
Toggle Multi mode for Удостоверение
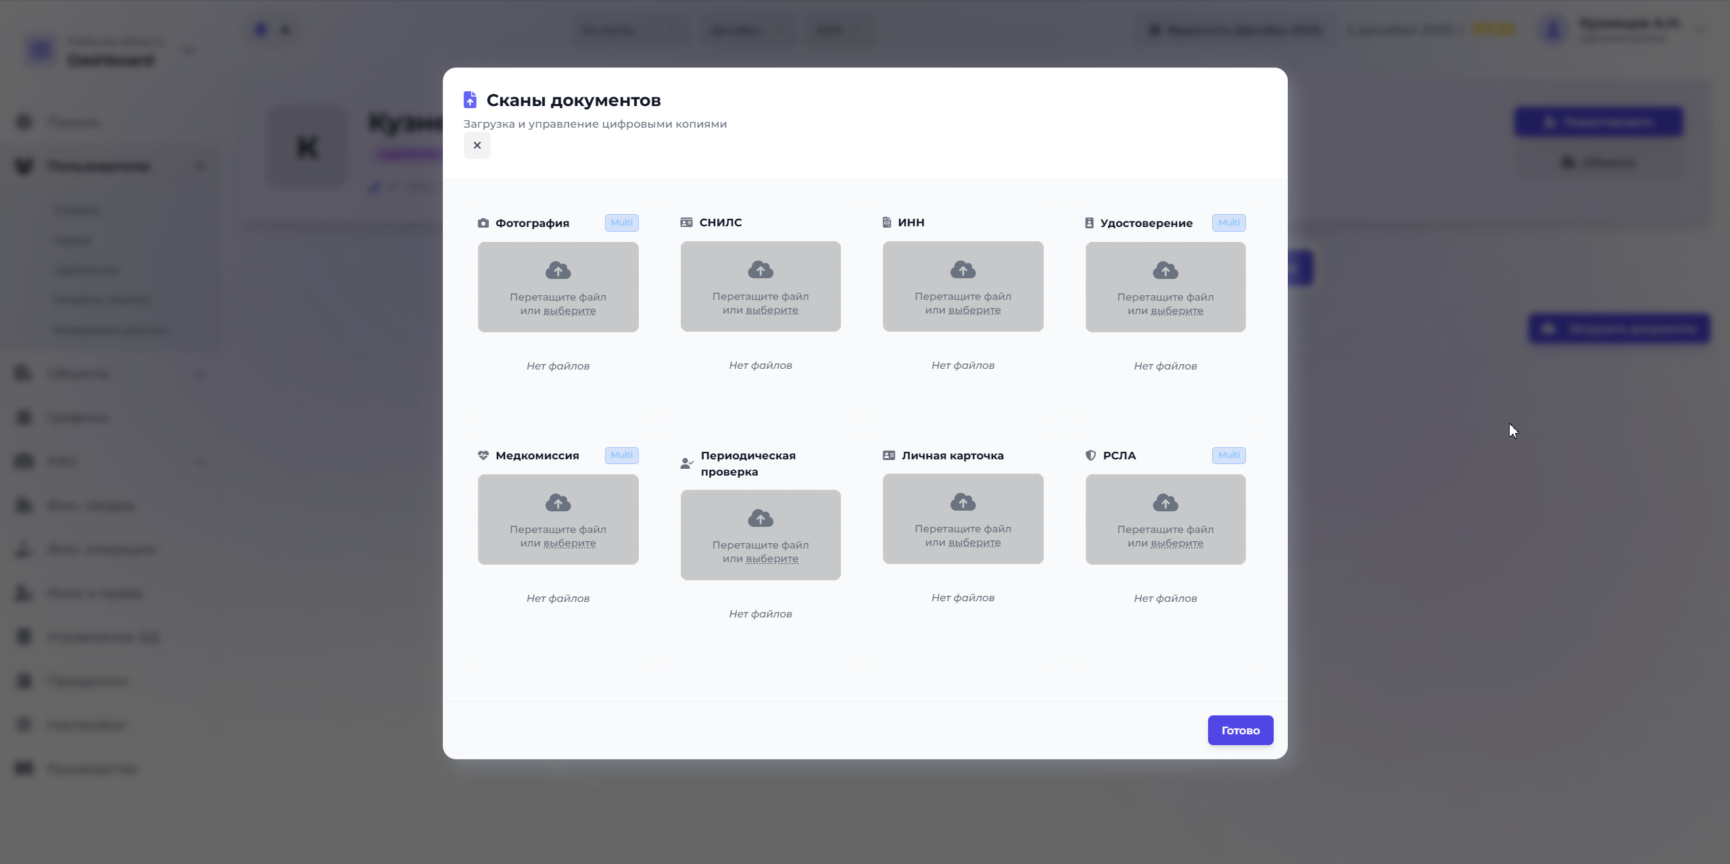[x=1228, y=222]
